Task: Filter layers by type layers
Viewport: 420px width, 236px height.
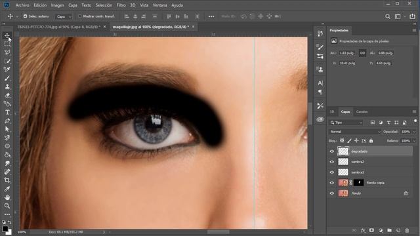Action: tap(388, 123)
